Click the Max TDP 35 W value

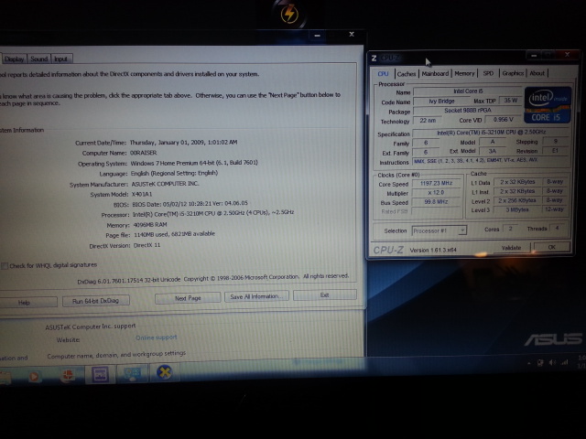(x=510, y=101)
